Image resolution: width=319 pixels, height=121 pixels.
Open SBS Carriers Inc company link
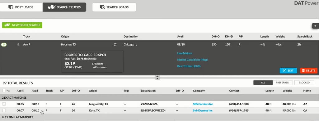point(203,104)
